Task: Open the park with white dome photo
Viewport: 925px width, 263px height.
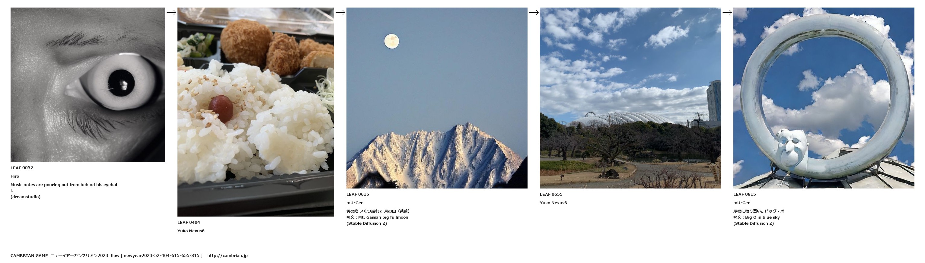Action: click(x=630, y=98)
